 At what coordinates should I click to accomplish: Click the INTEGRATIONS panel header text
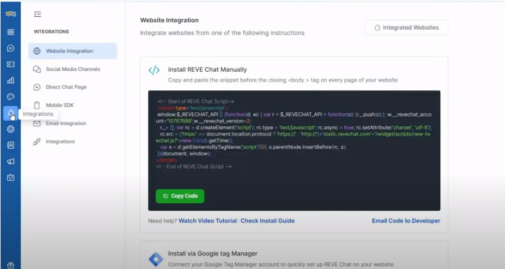[x=52, y=31]
